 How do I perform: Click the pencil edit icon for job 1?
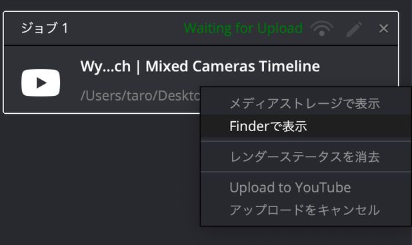pyautogui.click(x=354, y=29)
